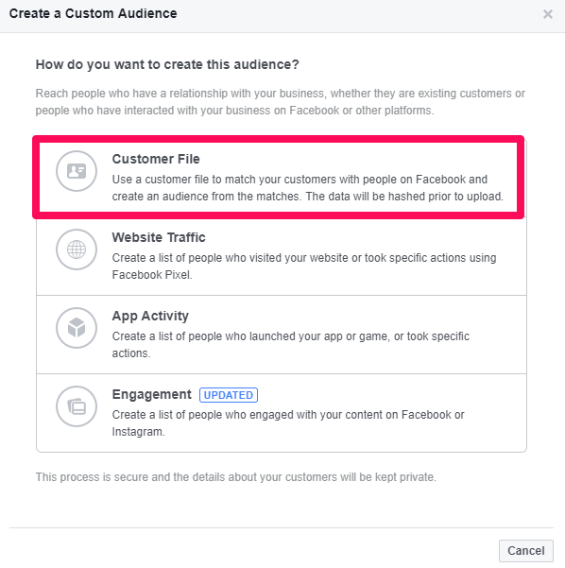Click the Website Traffic globe icon

pos(77,250)
